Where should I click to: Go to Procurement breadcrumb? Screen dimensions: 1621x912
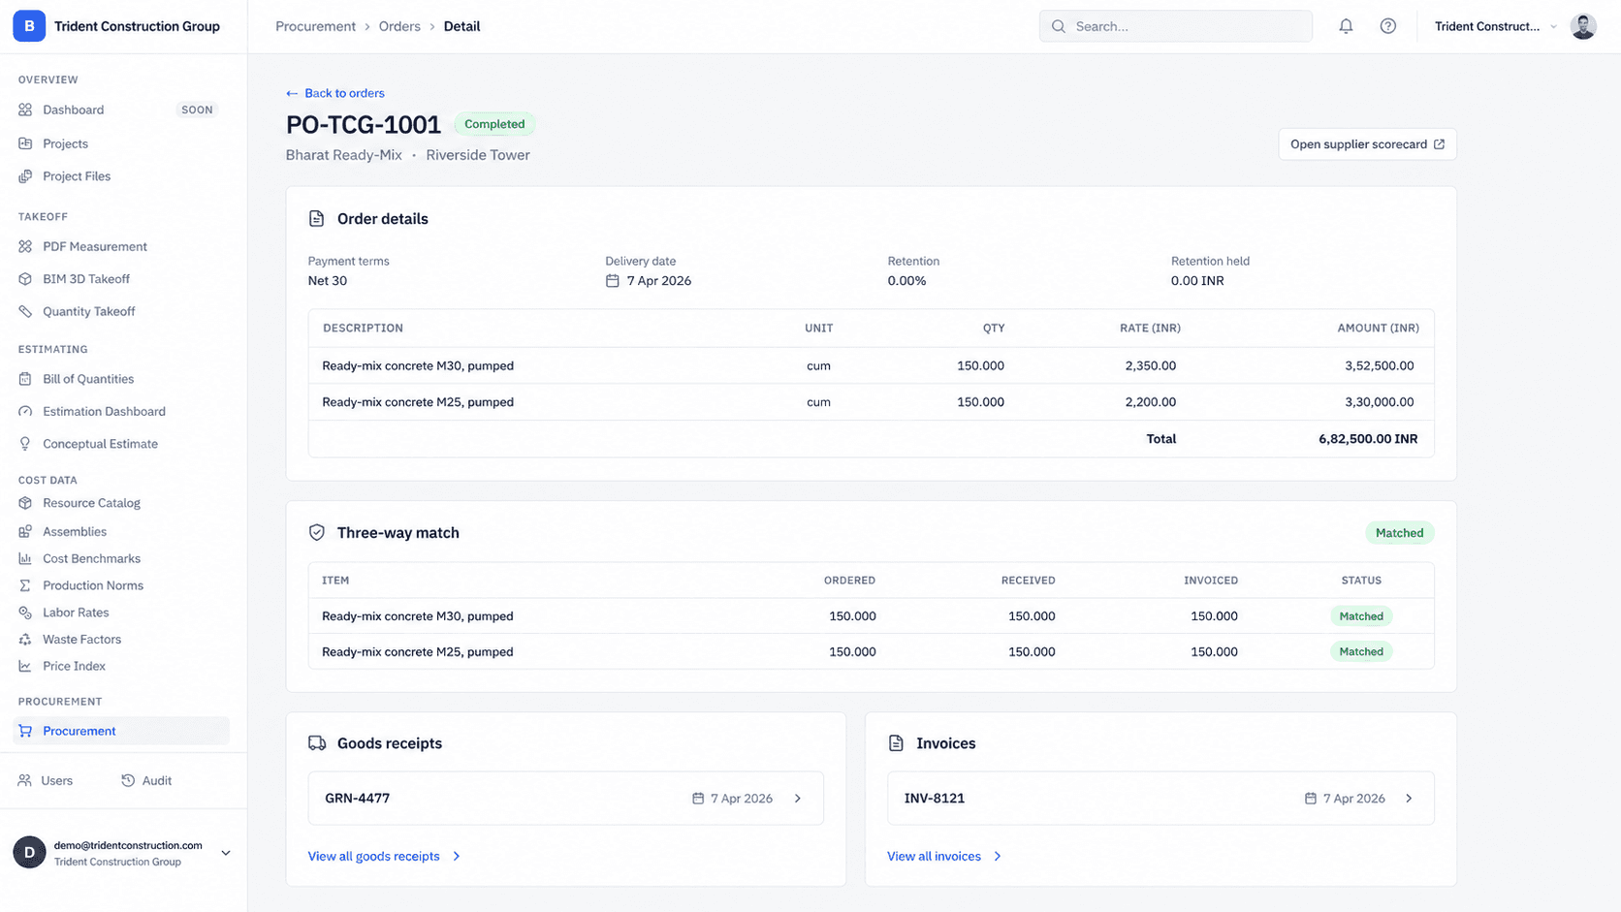315,26
